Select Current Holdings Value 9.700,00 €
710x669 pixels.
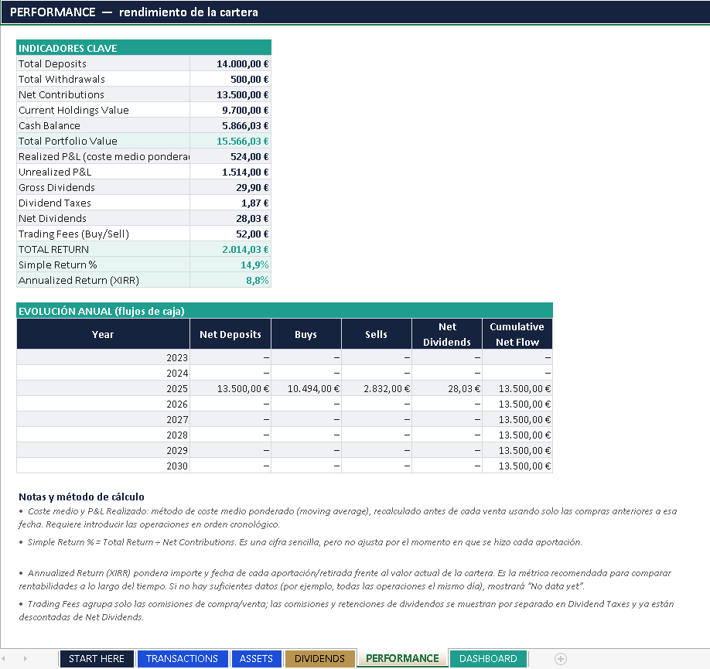pyautogui.click(x=230, y=110)
